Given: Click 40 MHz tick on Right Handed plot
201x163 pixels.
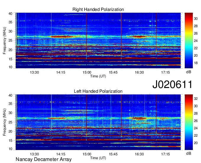Looking at the screenshot, I should (x=10, y=14).
